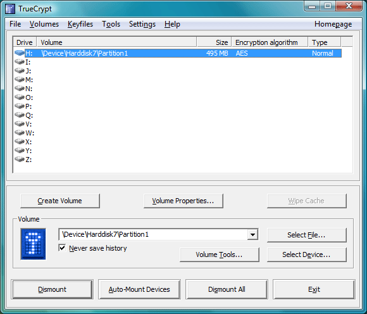The height and width of the screenshot is (314, 367).
Task: Select the N: drive slot icon
Action: pyautogui.click(x=20, y=89)
